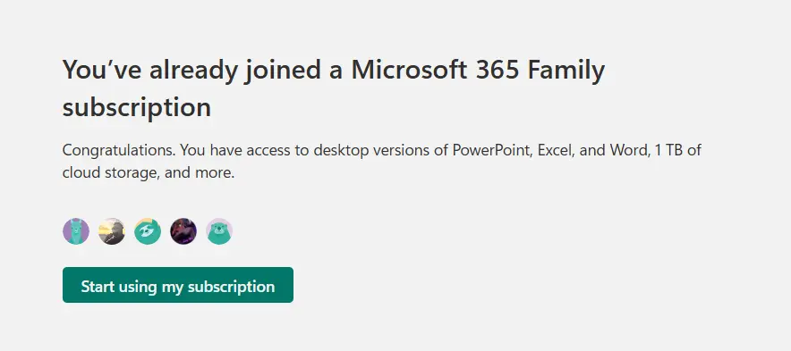Select the sunset photo avatar
The image size is (791, 351).
coord(112,231)
